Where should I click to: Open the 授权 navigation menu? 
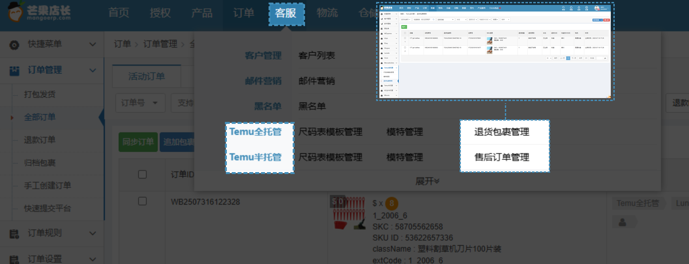(x=160, y=13)
